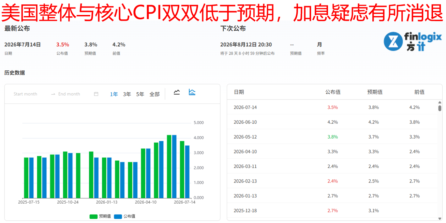
Task: Select table row date 2026-01-13
Action: click(x=245, y=196)
